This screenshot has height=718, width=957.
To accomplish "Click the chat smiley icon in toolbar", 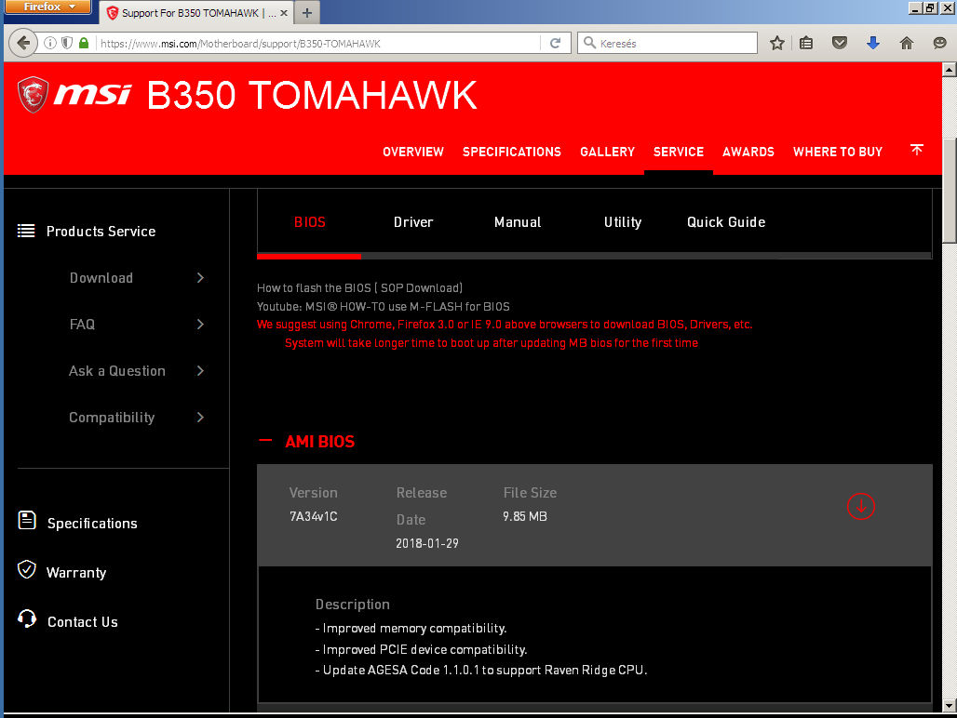I will pos(940,44).
